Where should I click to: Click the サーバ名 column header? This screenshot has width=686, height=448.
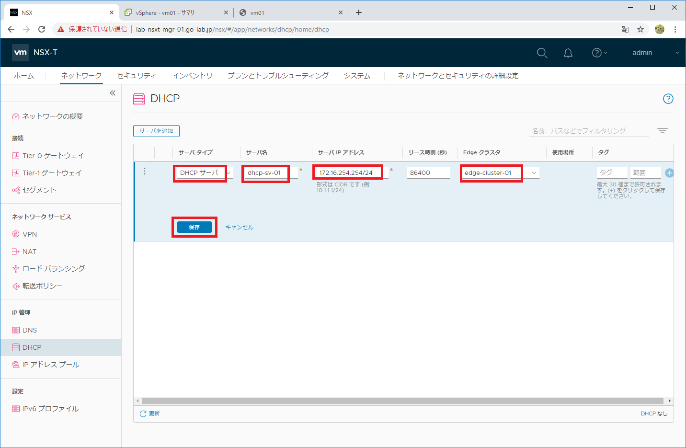coord(257,152)
